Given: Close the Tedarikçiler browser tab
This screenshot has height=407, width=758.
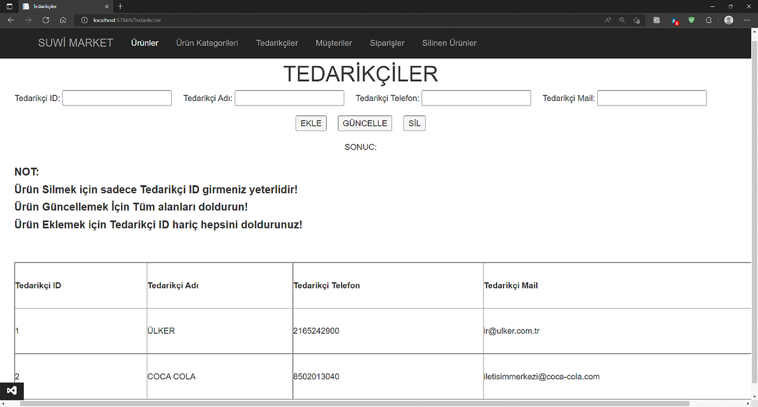Looking at the screenshot, I should point(107,6).
